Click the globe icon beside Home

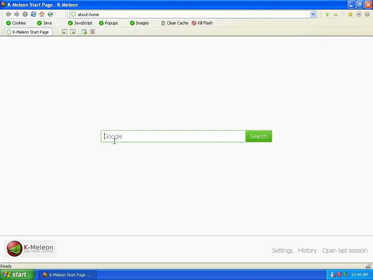(x=50, y=14)
